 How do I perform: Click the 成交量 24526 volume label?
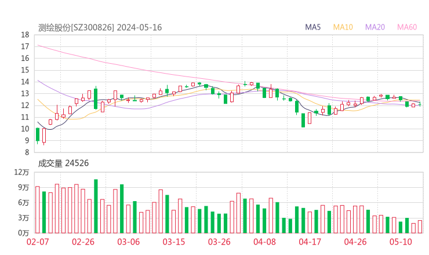tap(63, 163)
